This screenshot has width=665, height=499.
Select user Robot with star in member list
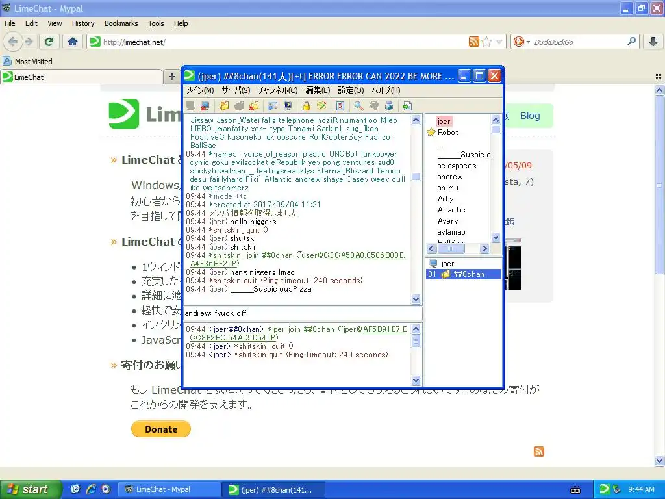point(448,133)
